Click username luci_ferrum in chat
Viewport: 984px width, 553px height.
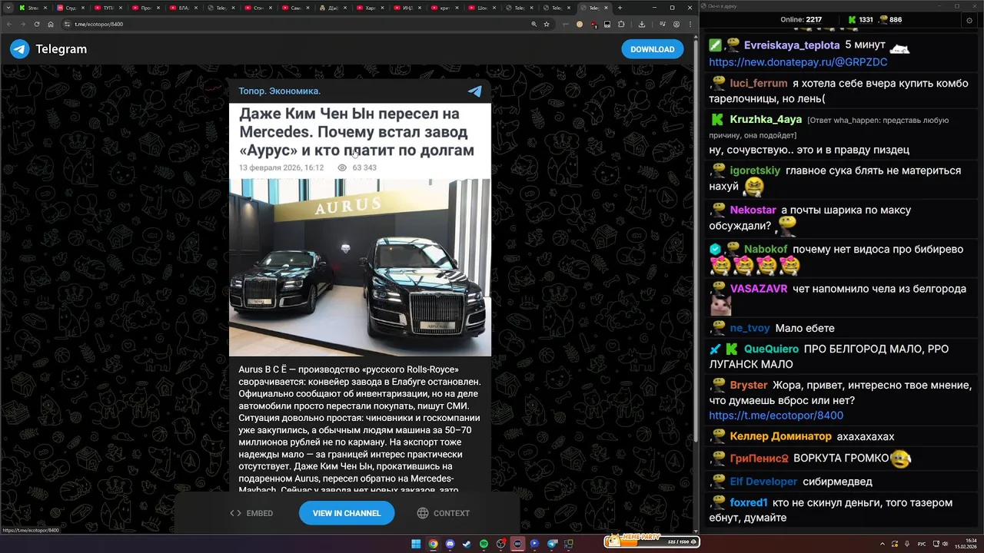[759, 83]
